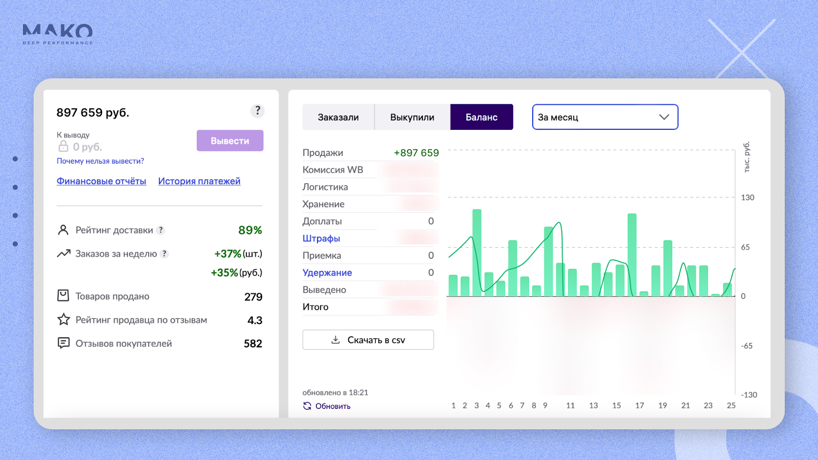This screenshot has width=818, height=460.
Task: Click the lock icon near 0 руб.
Action: coord(63,147)
